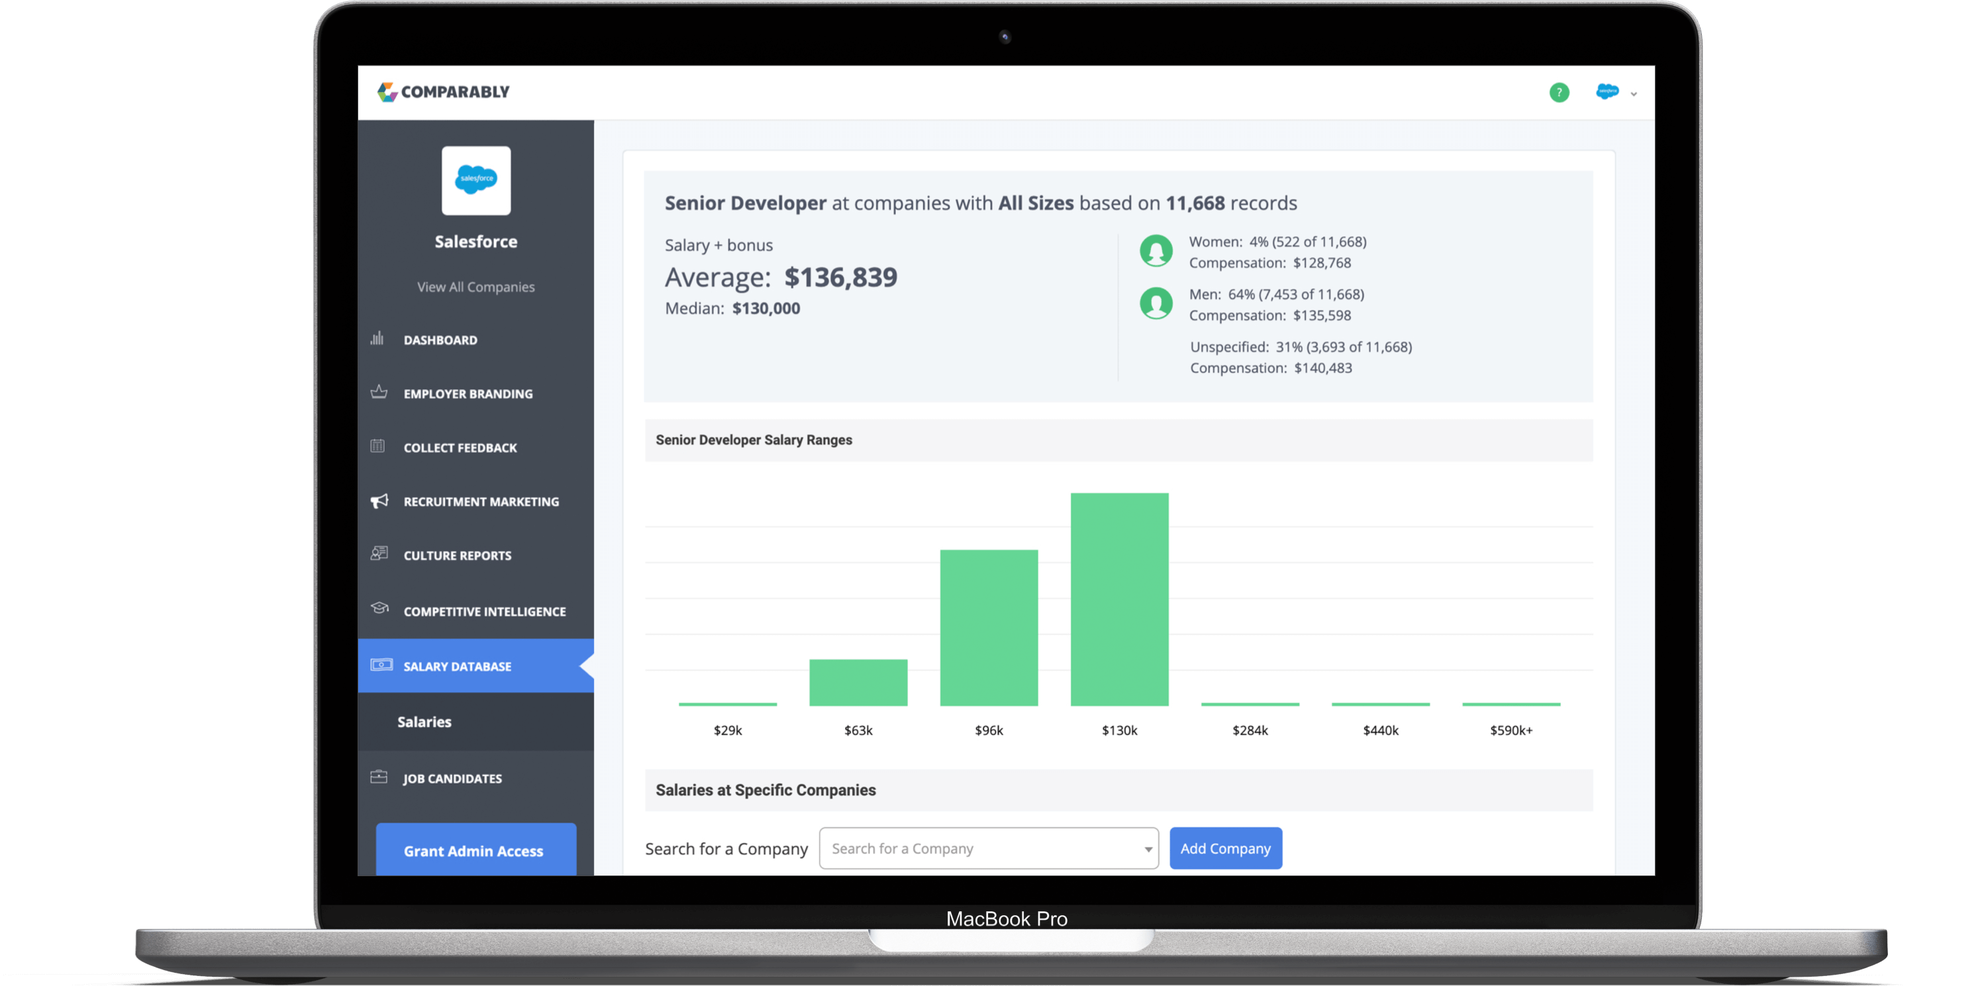Click the Add Company button
The image size is (1984, 986).
coord(1225,848)
